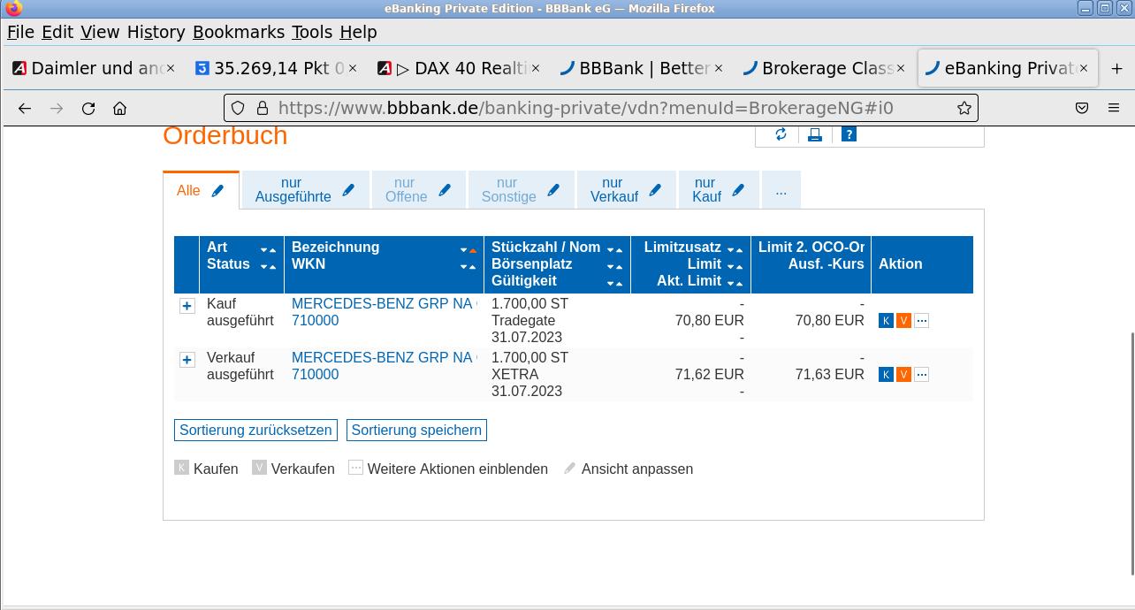Click orange V sell icon in Tradegate row
Viewport: 1135px width, 610px height.
[x=903, y=321]
